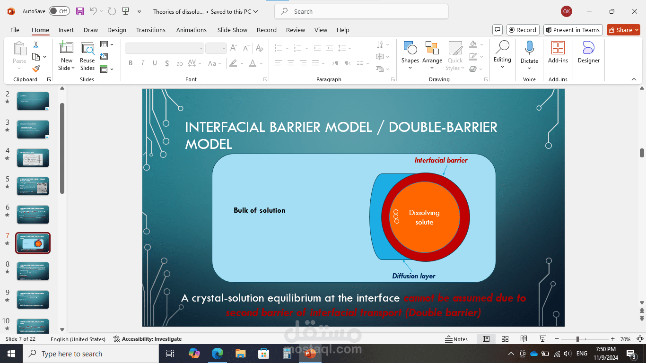
Task: Open the Transitions tab
Action: (x=150, y=30)
